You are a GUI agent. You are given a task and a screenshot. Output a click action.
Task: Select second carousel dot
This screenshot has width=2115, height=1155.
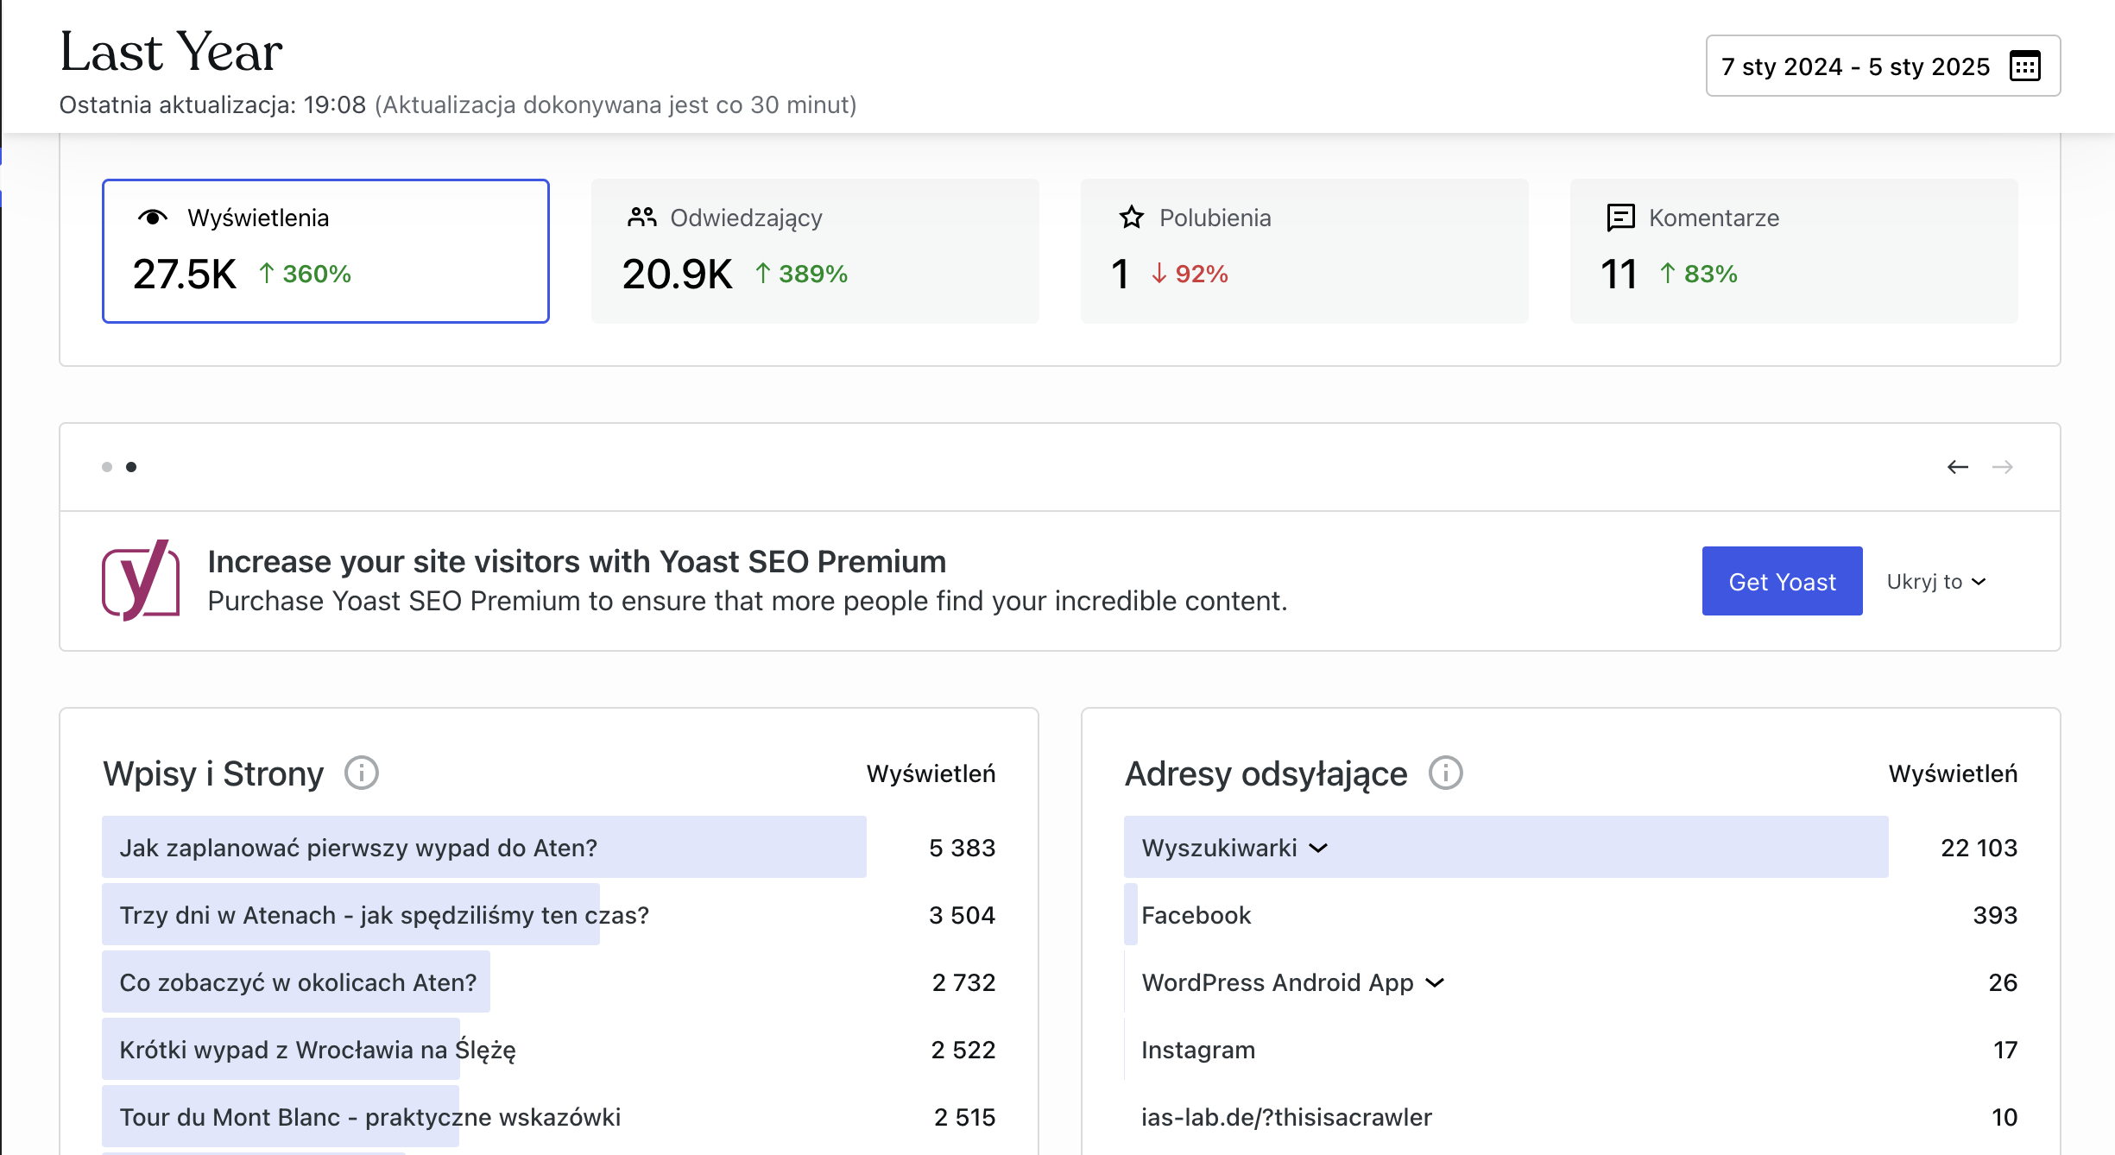pos(131,467)
